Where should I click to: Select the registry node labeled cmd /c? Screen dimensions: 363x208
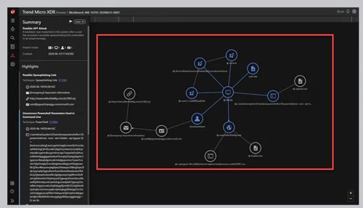(x=192, y=93)
